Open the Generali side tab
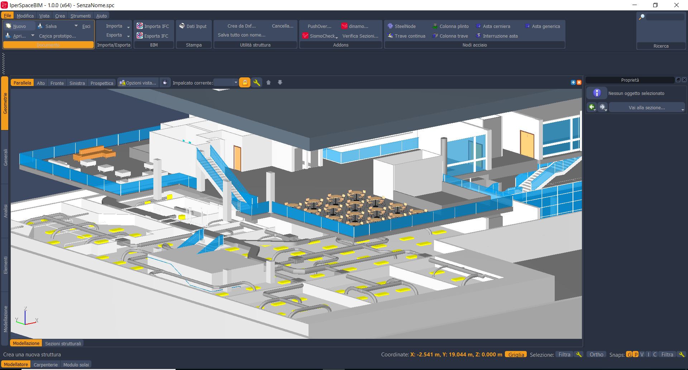The image size is (688, 370). point(5,157)
